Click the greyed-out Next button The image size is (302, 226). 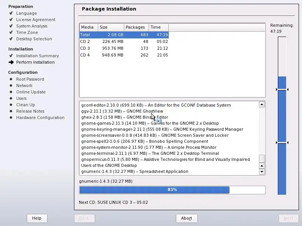288,218
